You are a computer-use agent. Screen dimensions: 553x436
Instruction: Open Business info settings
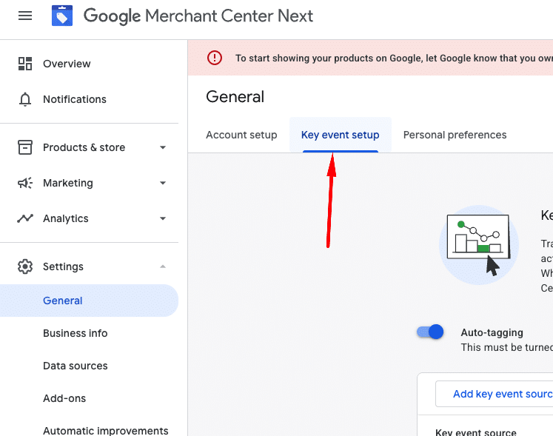point(75,333)
